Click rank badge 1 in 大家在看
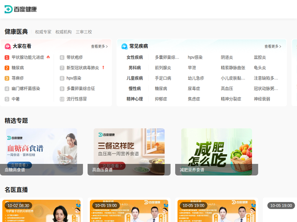 click(7, 57)
